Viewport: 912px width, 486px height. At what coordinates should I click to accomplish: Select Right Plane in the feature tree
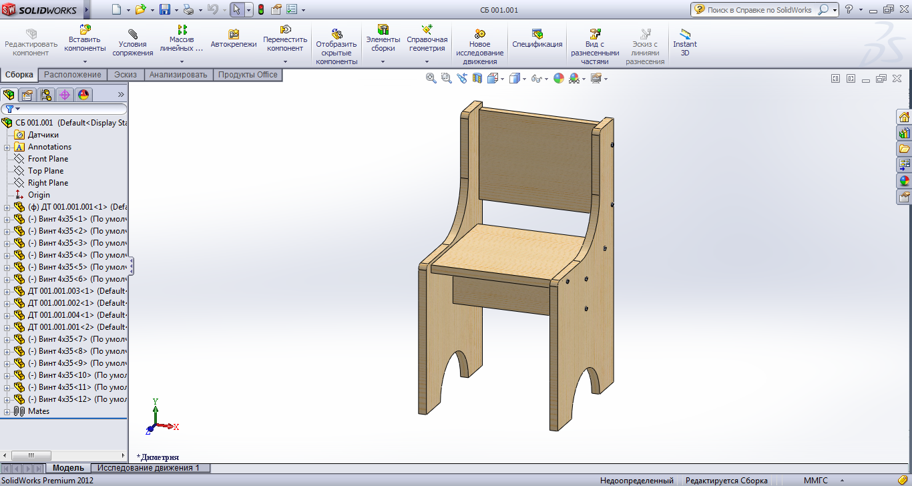tap(48, 183)
